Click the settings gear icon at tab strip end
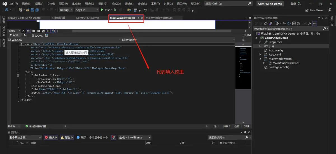The width and height of the screenshot is (336, 154). pyautogui.click(x=250, y=18)
